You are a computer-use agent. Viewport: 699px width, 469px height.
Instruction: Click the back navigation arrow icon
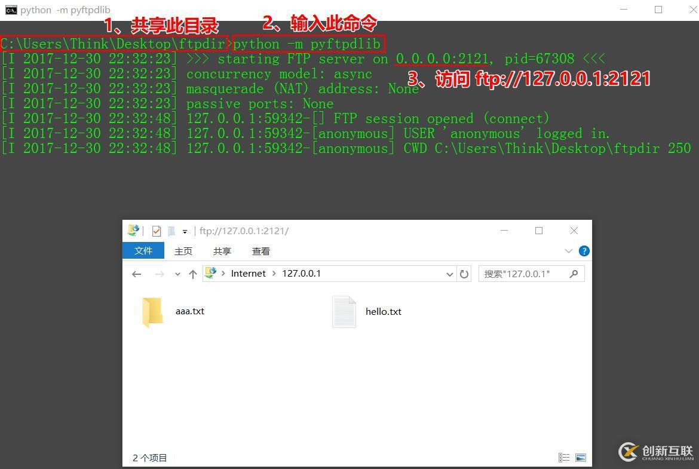point(137,274)
